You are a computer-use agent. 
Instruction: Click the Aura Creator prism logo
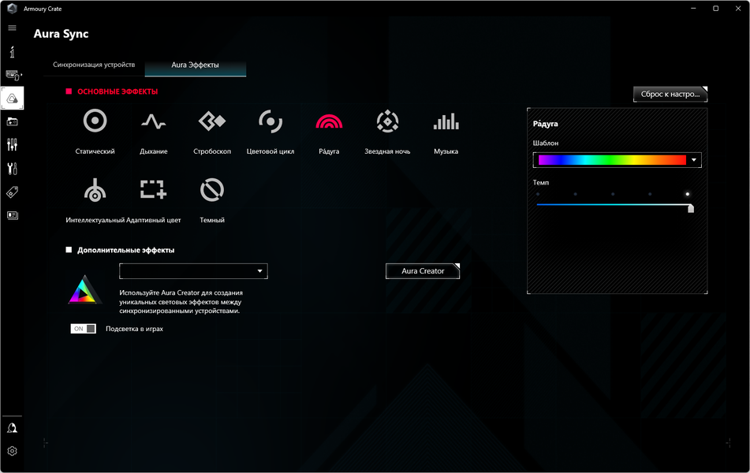[84, 290]
